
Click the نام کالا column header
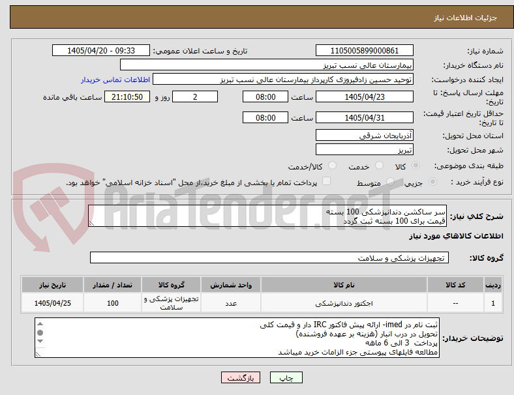[x=344, y=285]
